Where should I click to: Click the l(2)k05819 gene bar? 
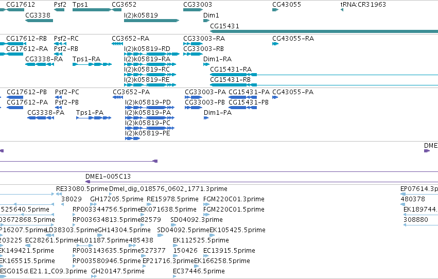[x=152, y=21]
